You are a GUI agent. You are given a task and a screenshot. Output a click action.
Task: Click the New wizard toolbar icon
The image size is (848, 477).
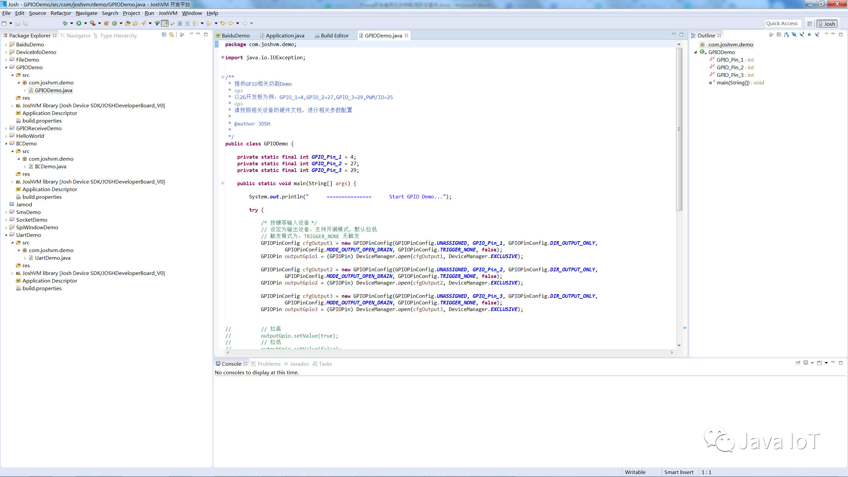click(x=4, y=23)
